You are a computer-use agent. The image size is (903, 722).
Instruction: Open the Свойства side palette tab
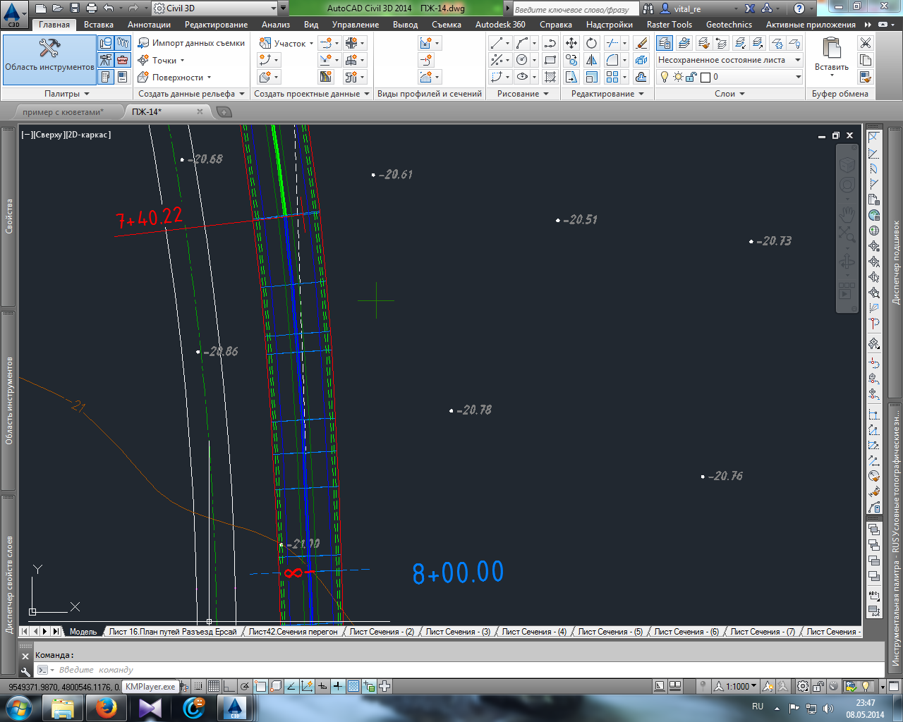click(9, 216)
